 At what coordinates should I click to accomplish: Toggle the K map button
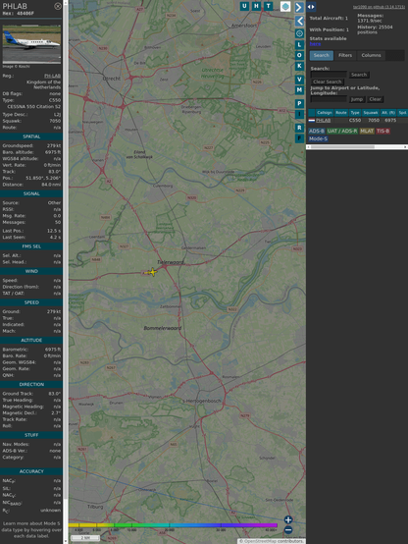pyautogui.click(x=299, y=66)
